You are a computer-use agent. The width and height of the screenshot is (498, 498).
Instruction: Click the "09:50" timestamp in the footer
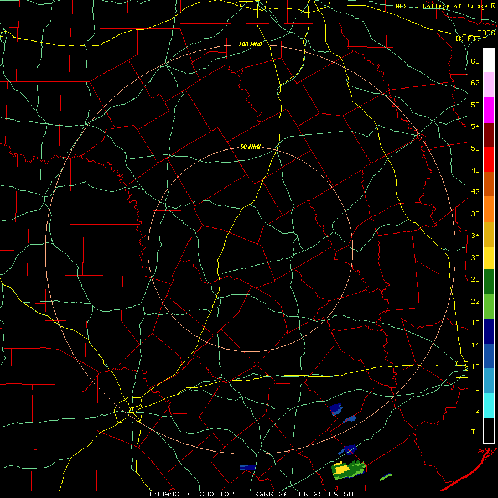click(342, 494)
